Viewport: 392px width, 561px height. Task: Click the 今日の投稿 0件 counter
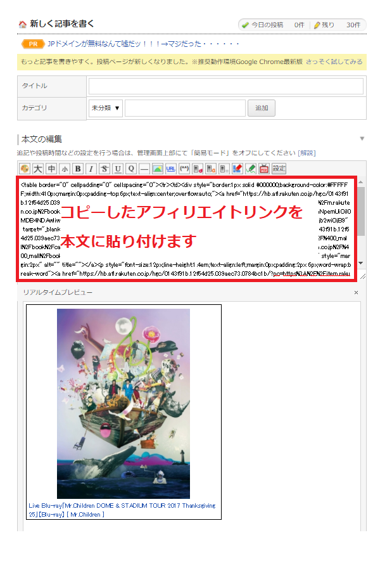pyautogui.click(x=274, y=25)
